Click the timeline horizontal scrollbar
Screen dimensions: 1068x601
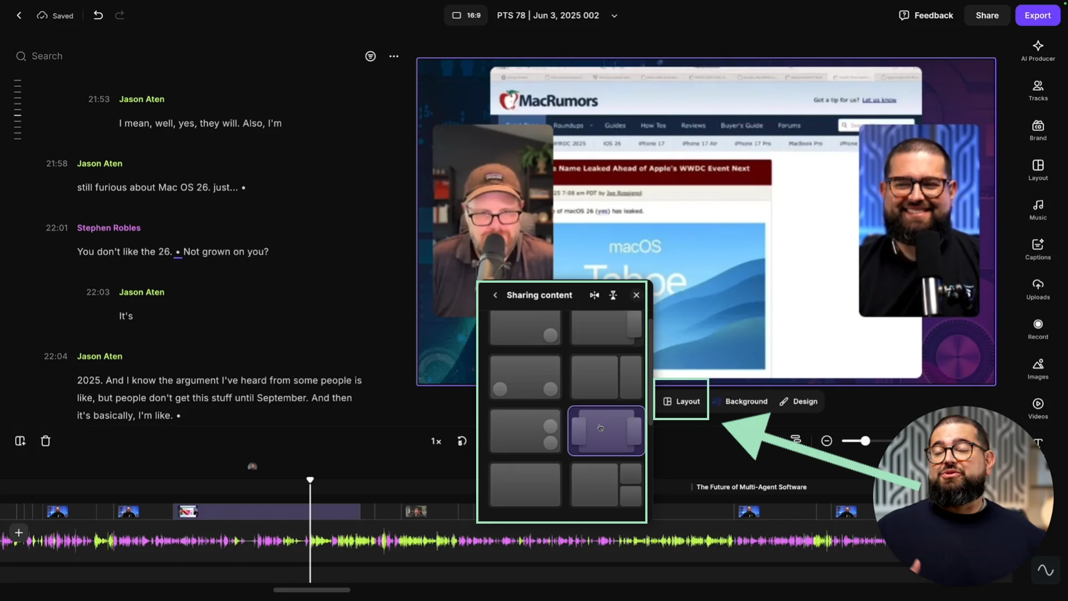point(311,590)
